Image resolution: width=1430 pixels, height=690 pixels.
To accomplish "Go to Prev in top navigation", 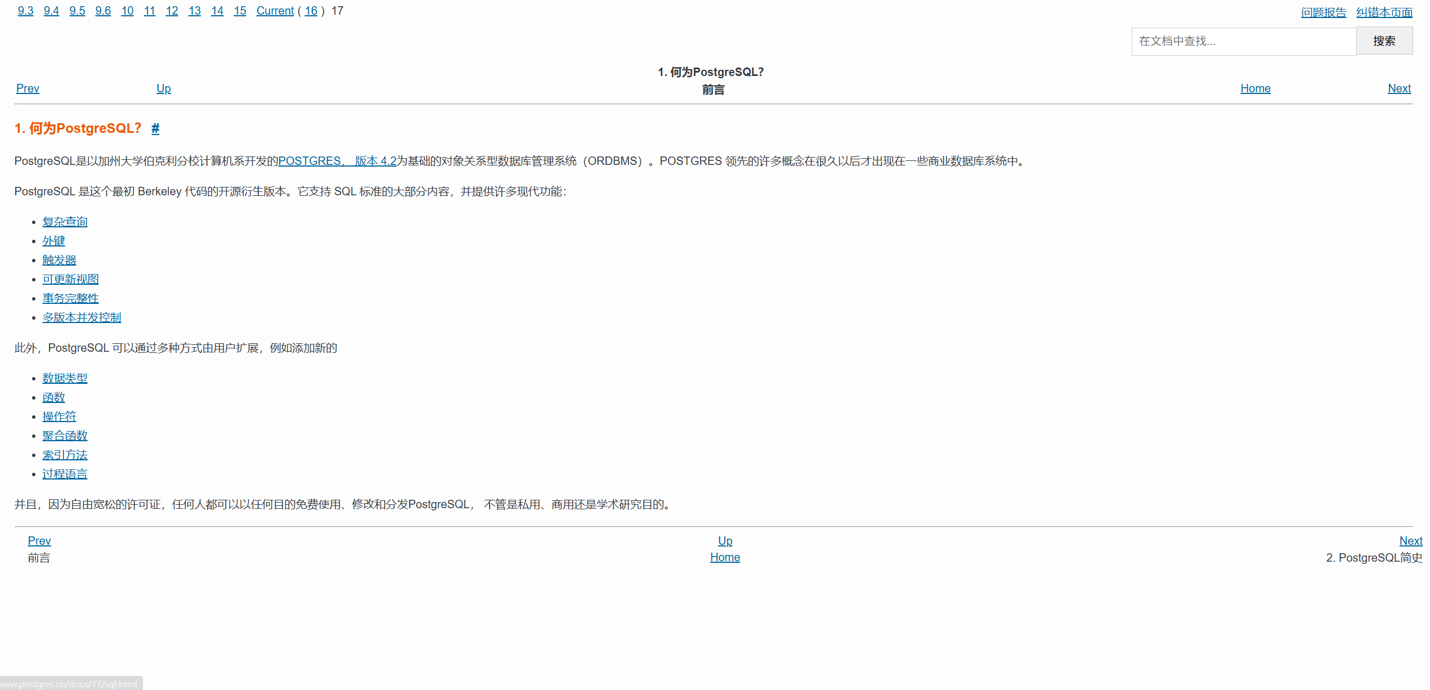I will coord(28,88).
